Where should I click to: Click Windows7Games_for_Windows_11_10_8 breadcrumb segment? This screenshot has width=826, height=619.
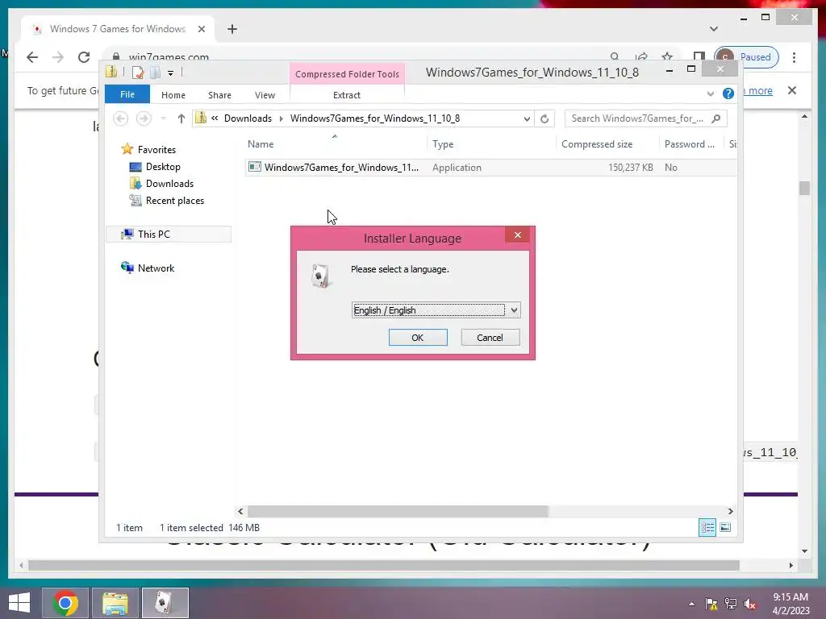[374, 118]
